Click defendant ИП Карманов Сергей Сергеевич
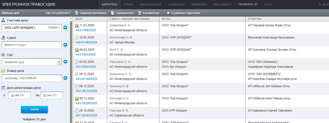Image resolution: width=329 pixels, height=123 pixels. tap(270, 111)
